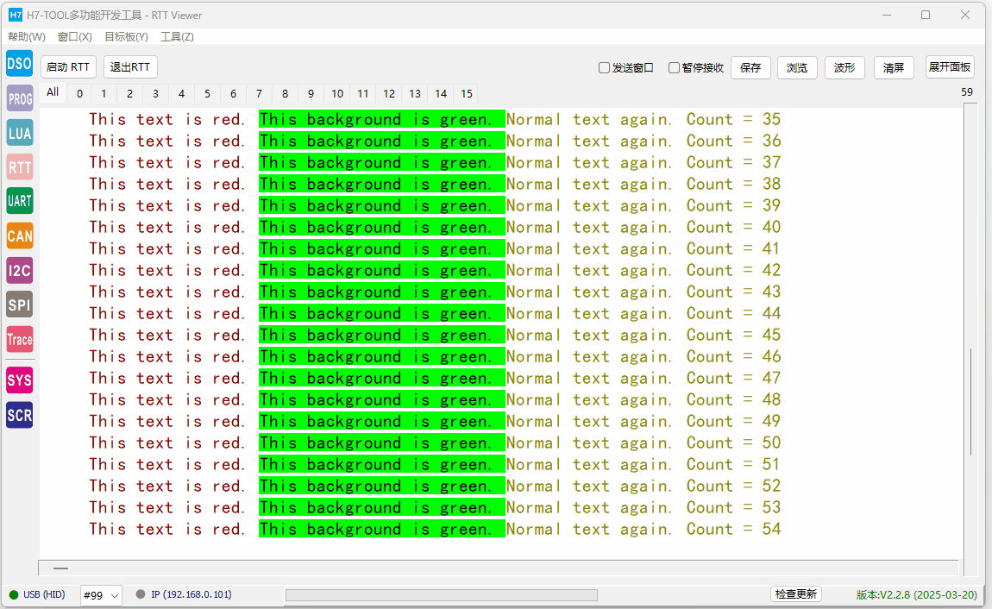This screenshot has width=992, height=609.
Task: Open the CAN bus module
Action: coord(20,235)
